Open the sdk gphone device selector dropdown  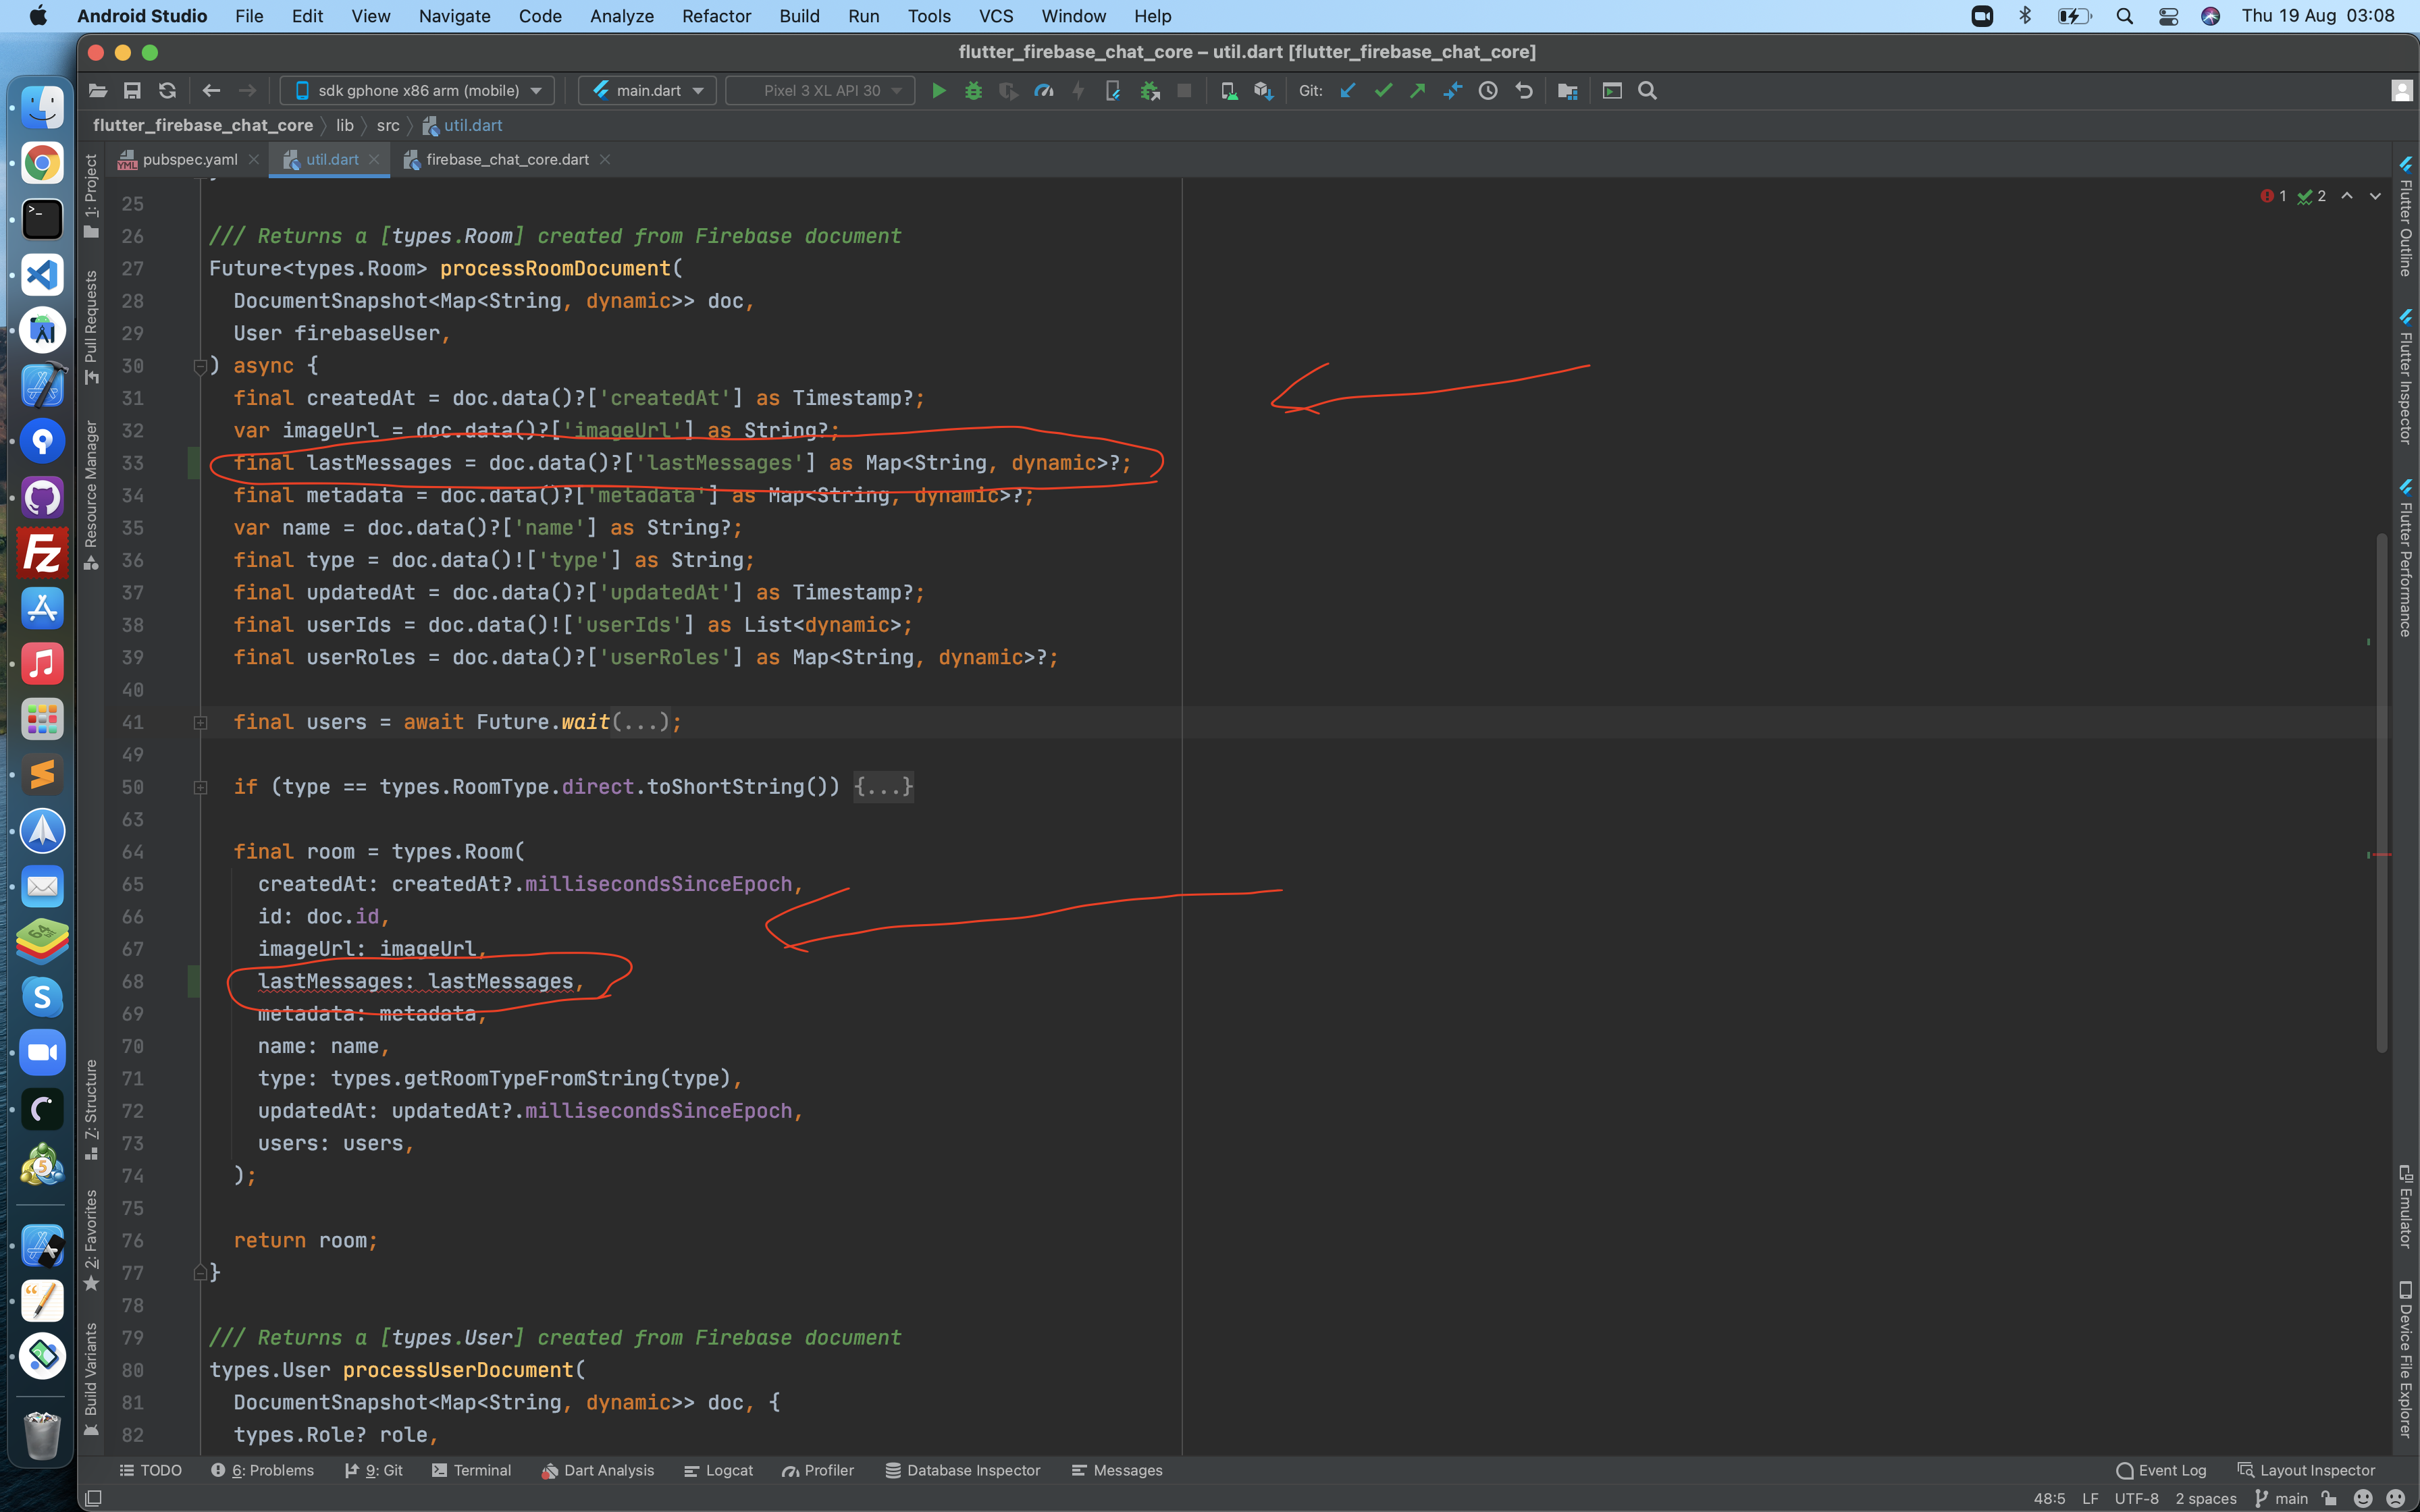416,90
